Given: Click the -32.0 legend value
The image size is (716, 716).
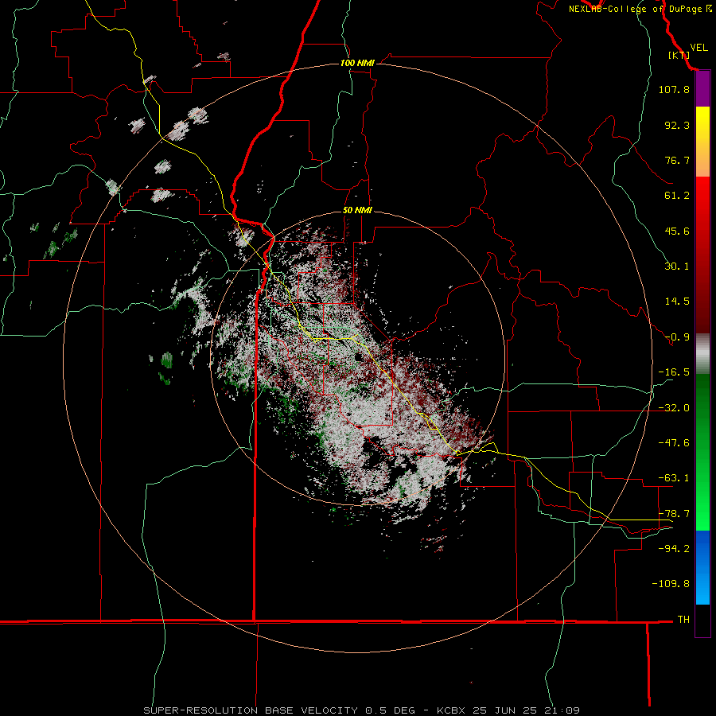Looking at the screenshot, I should point(674,408).
